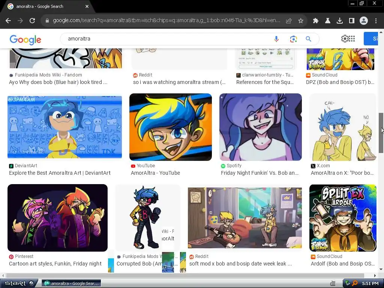Submit search with magnifier icon
Viewport: 384px width, 288px height.
click(309, 39)
